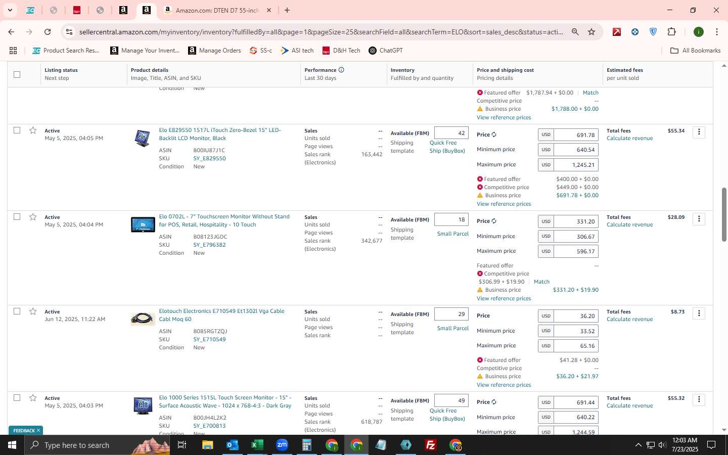The height and width of the screenshot is (455, 728).
Task: Click repricing icon next to Elo 1515L Price
Action: [494, 402]
